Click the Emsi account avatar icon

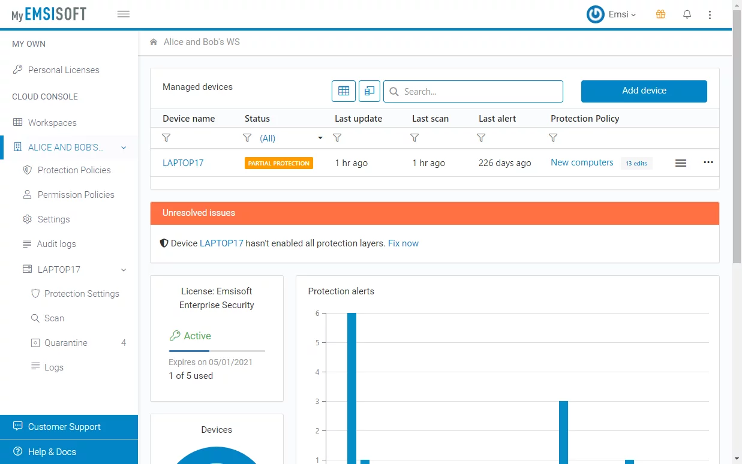pos(596,14)
